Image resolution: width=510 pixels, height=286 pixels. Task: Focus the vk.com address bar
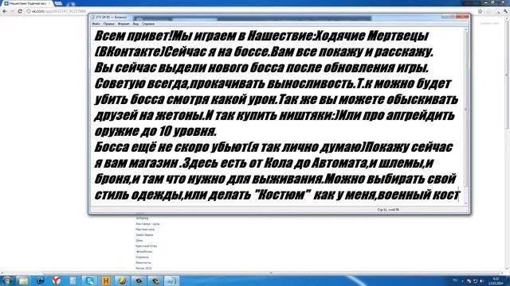(250, 11)
